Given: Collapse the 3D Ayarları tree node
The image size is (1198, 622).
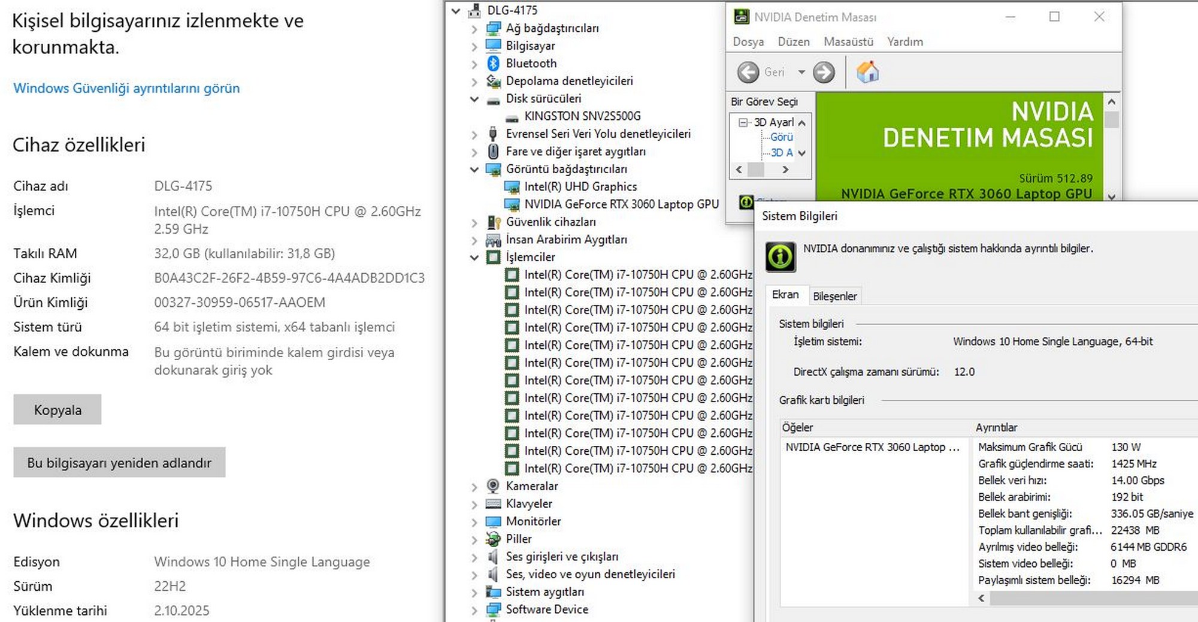Looking at the screenshot, I should [743, 122].
